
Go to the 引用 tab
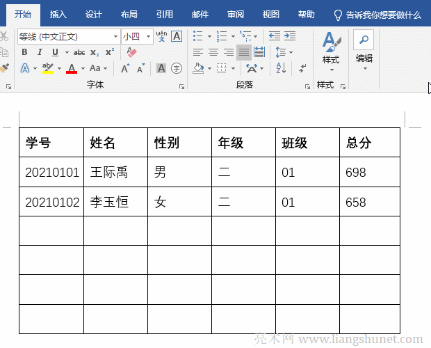pos(165,15)
